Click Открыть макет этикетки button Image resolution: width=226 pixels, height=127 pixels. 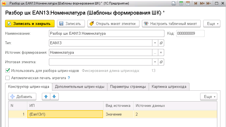(x=113, y=23)
